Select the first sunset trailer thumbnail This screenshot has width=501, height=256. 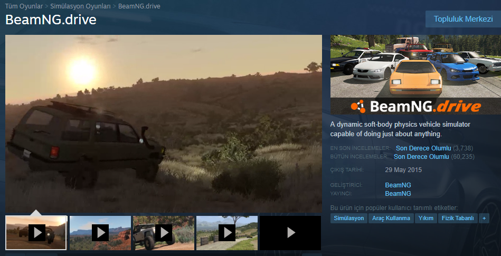[x=36, y=233]
